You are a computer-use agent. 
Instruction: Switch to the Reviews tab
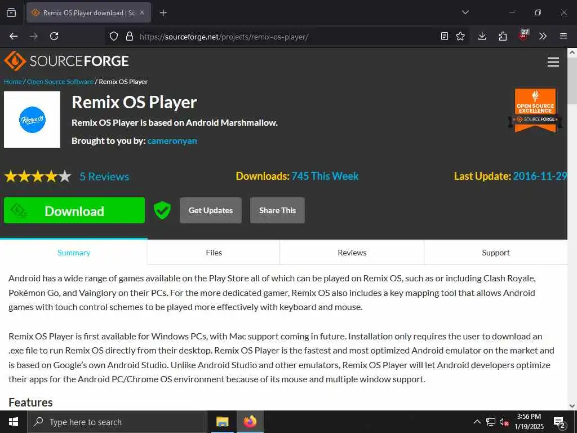pyautogui.click(x=352, y=253)
